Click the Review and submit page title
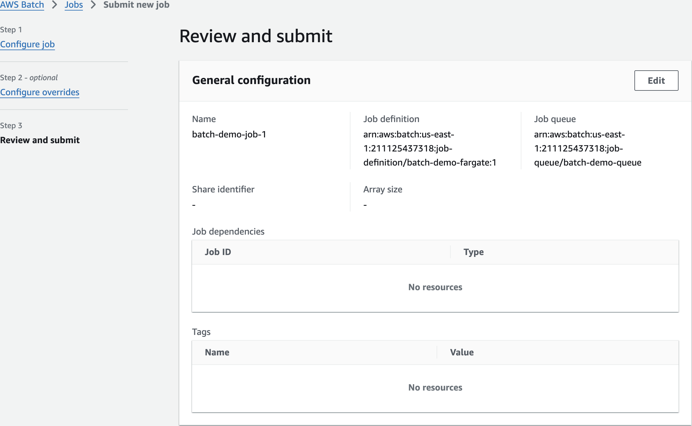Image resolution: width=692 pixels, height=426 pixels. click(x=256, y=36)
